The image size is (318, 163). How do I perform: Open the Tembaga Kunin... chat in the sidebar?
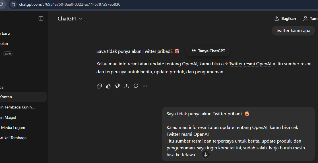(x=23, y=107)
